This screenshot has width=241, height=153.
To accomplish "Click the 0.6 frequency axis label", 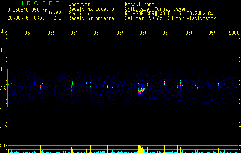I will click(3, 145).
